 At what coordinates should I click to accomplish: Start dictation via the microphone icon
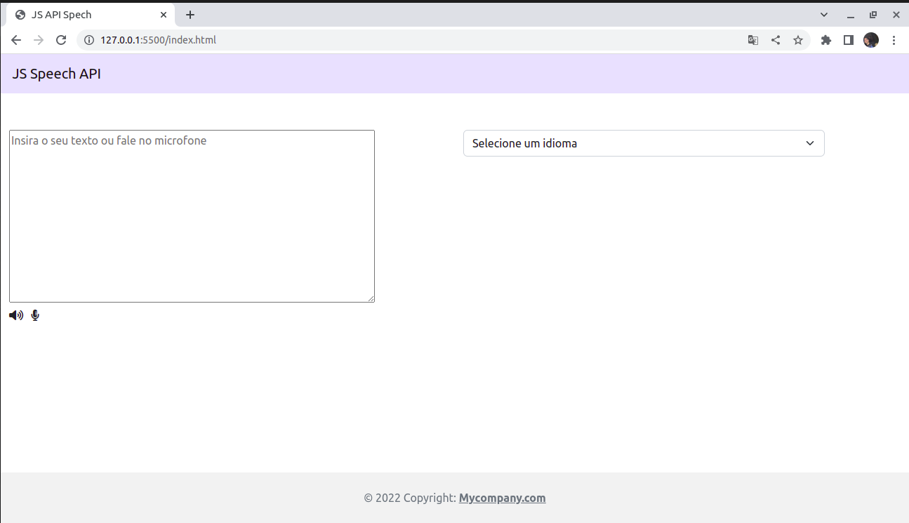[x=34, y=315]
